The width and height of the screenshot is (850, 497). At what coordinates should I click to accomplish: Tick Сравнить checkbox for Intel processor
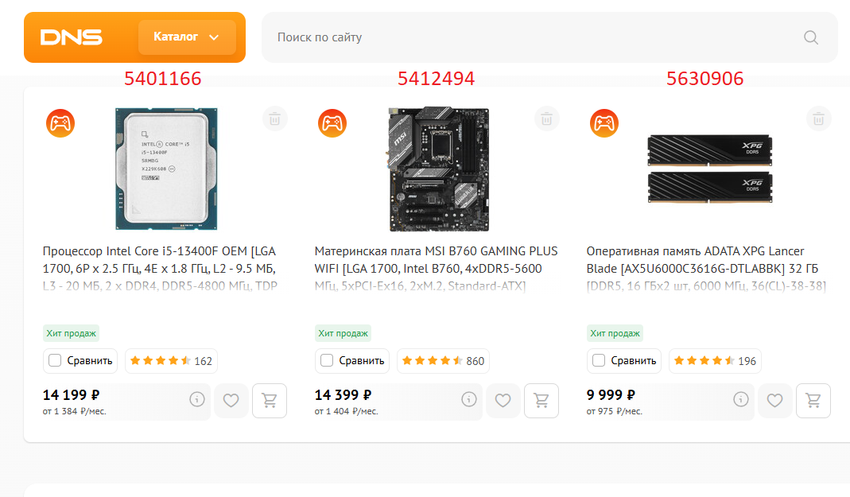pyautogui.click(x=55, y=360)
